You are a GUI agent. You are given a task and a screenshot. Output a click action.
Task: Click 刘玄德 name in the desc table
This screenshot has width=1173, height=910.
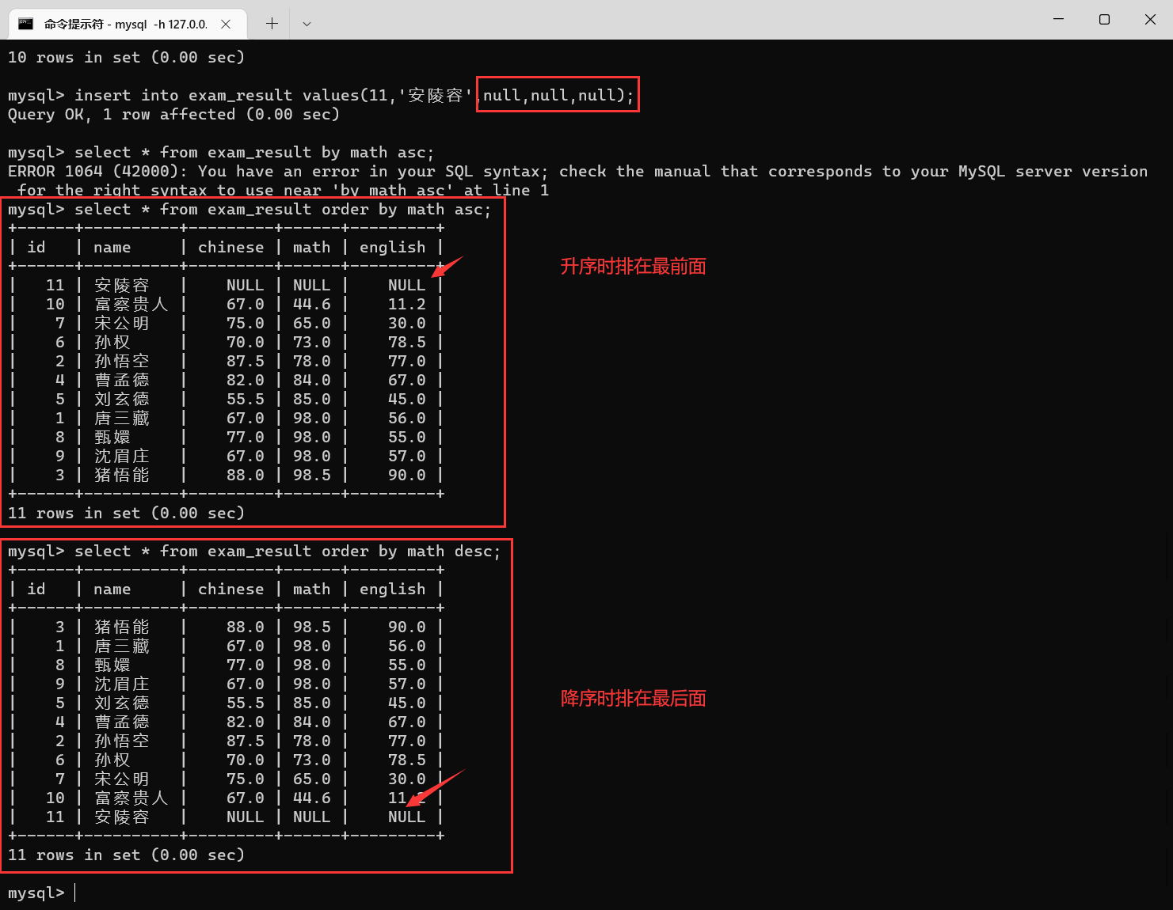coord(121,703)
